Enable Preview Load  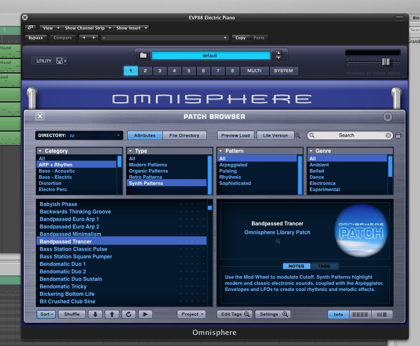[x=236, y=135]
